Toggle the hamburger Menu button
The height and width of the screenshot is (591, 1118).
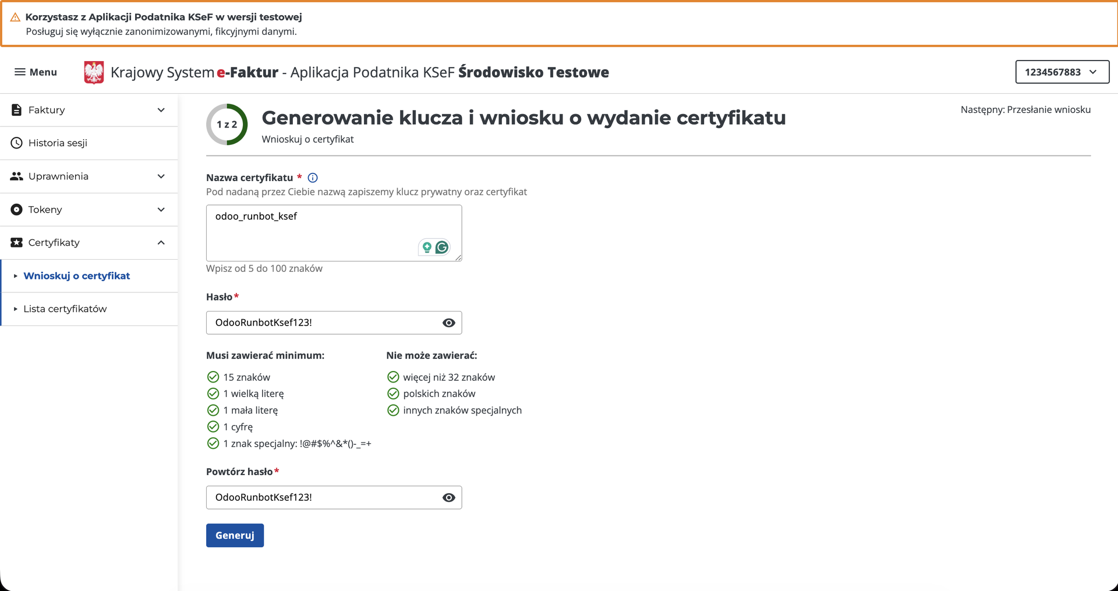click(36, 72)
